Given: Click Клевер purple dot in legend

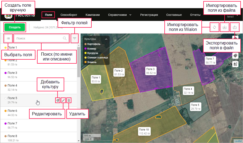Looking at the screenshot, I should pos(85,49).
